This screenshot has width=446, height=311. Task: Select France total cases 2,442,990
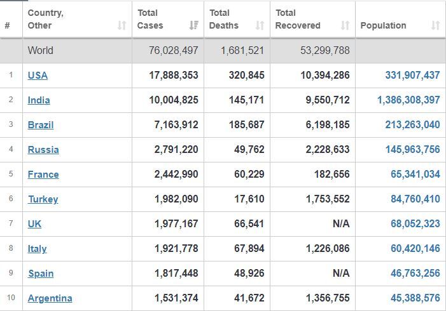[176, 174]
